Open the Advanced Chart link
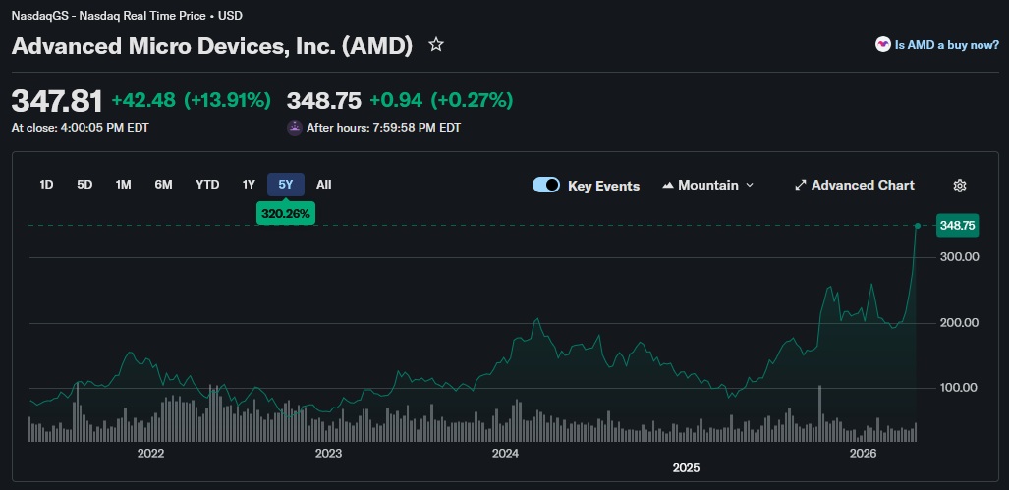1009x490 pixels. point(862,185)
